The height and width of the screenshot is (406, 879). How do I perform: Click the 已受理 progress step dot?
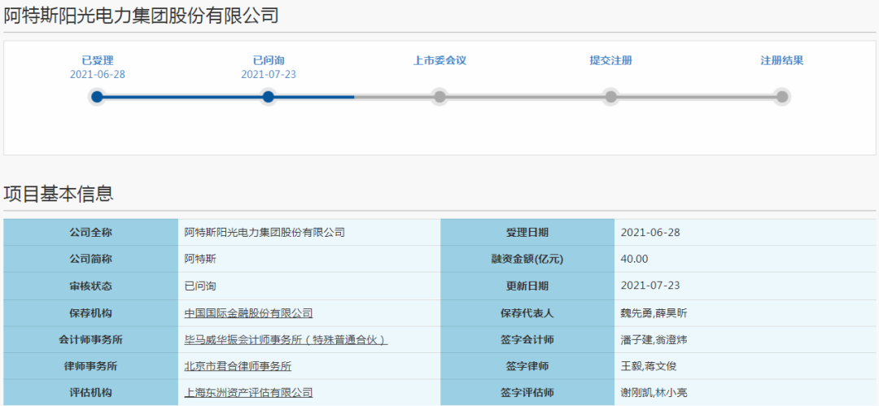click(98, 97)
